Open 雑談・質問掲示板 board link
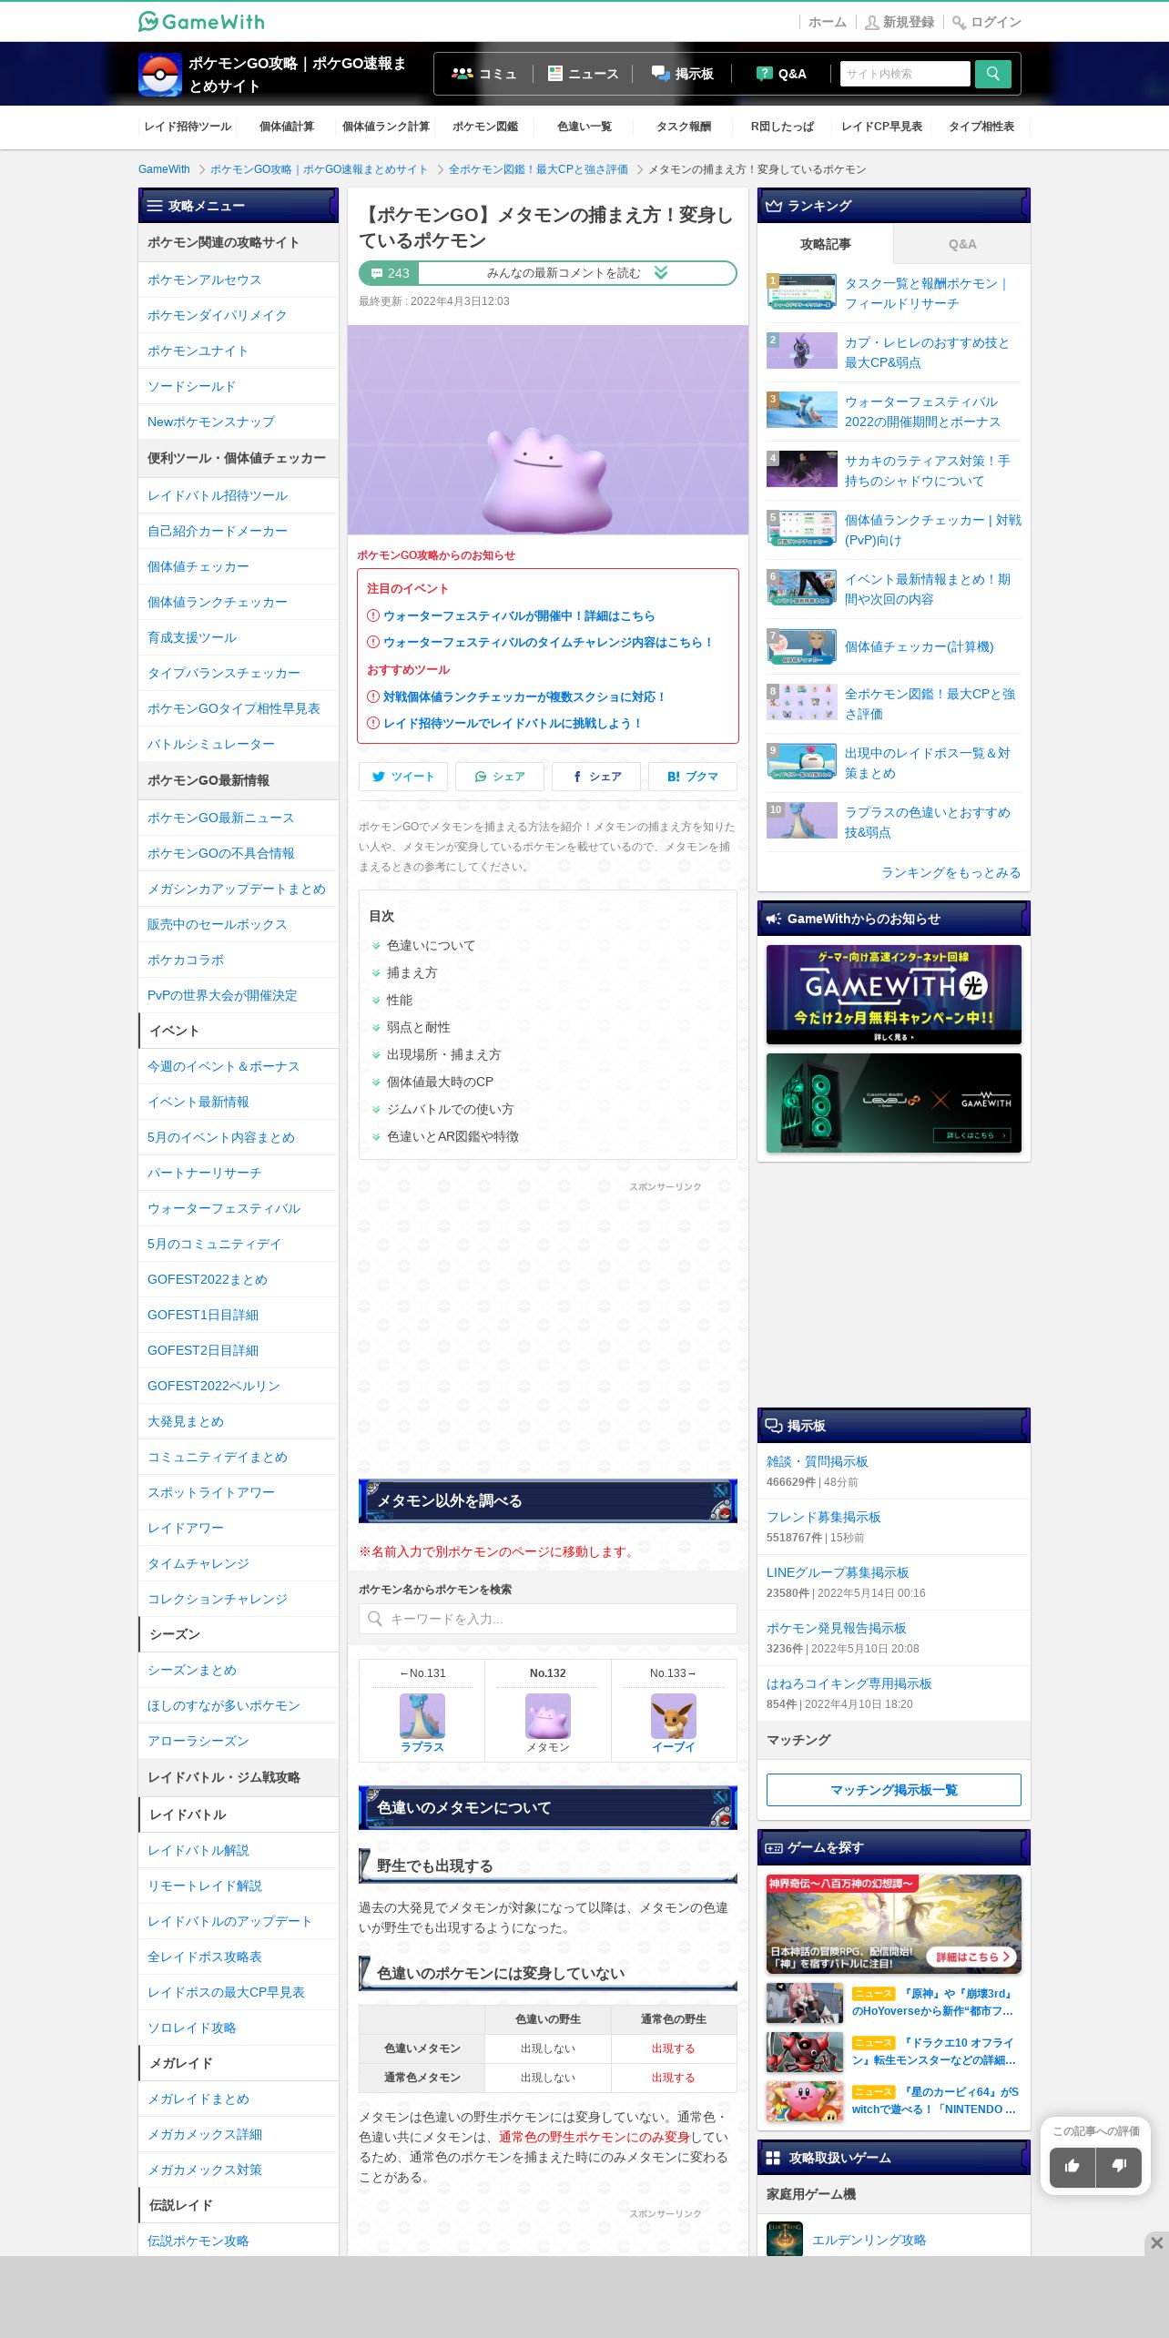The width and height of the screenshot is (1169, 2338). 818,1461
